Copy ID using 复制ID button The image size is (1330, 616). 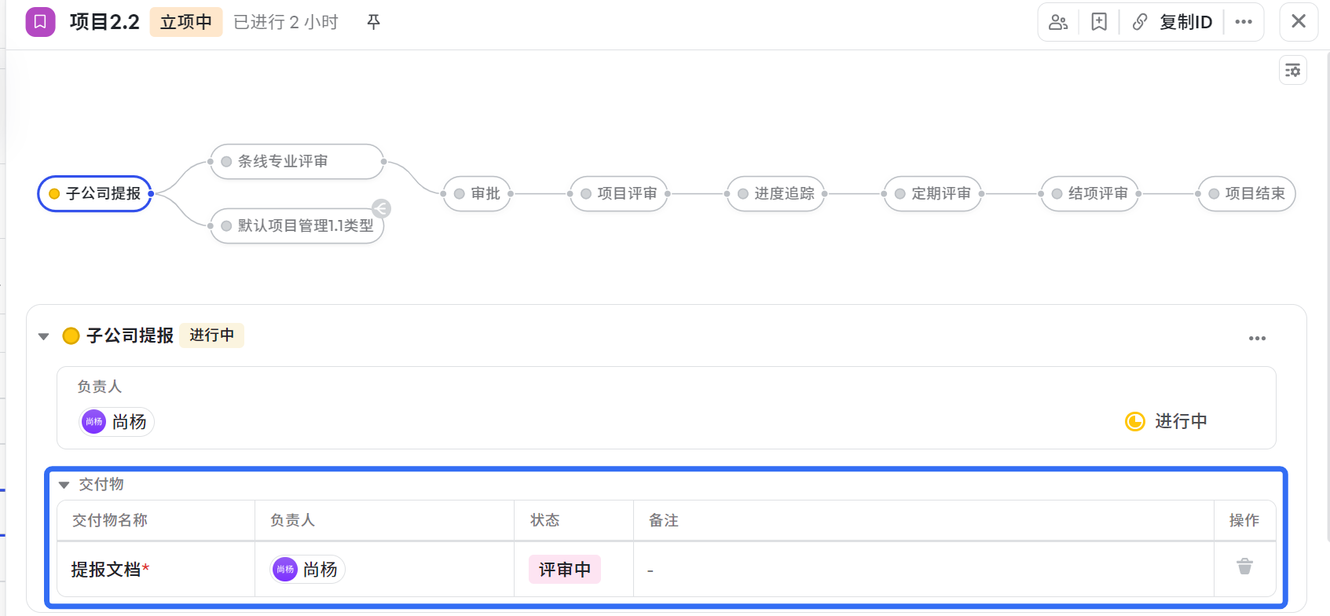pos(1172,22)
